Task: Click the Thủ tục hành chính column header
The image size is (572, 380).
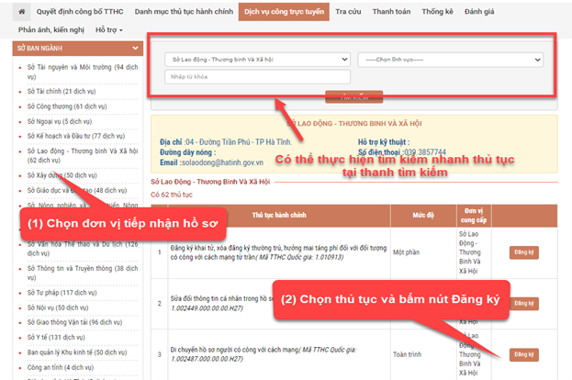Action: click(x=279, y=215)
